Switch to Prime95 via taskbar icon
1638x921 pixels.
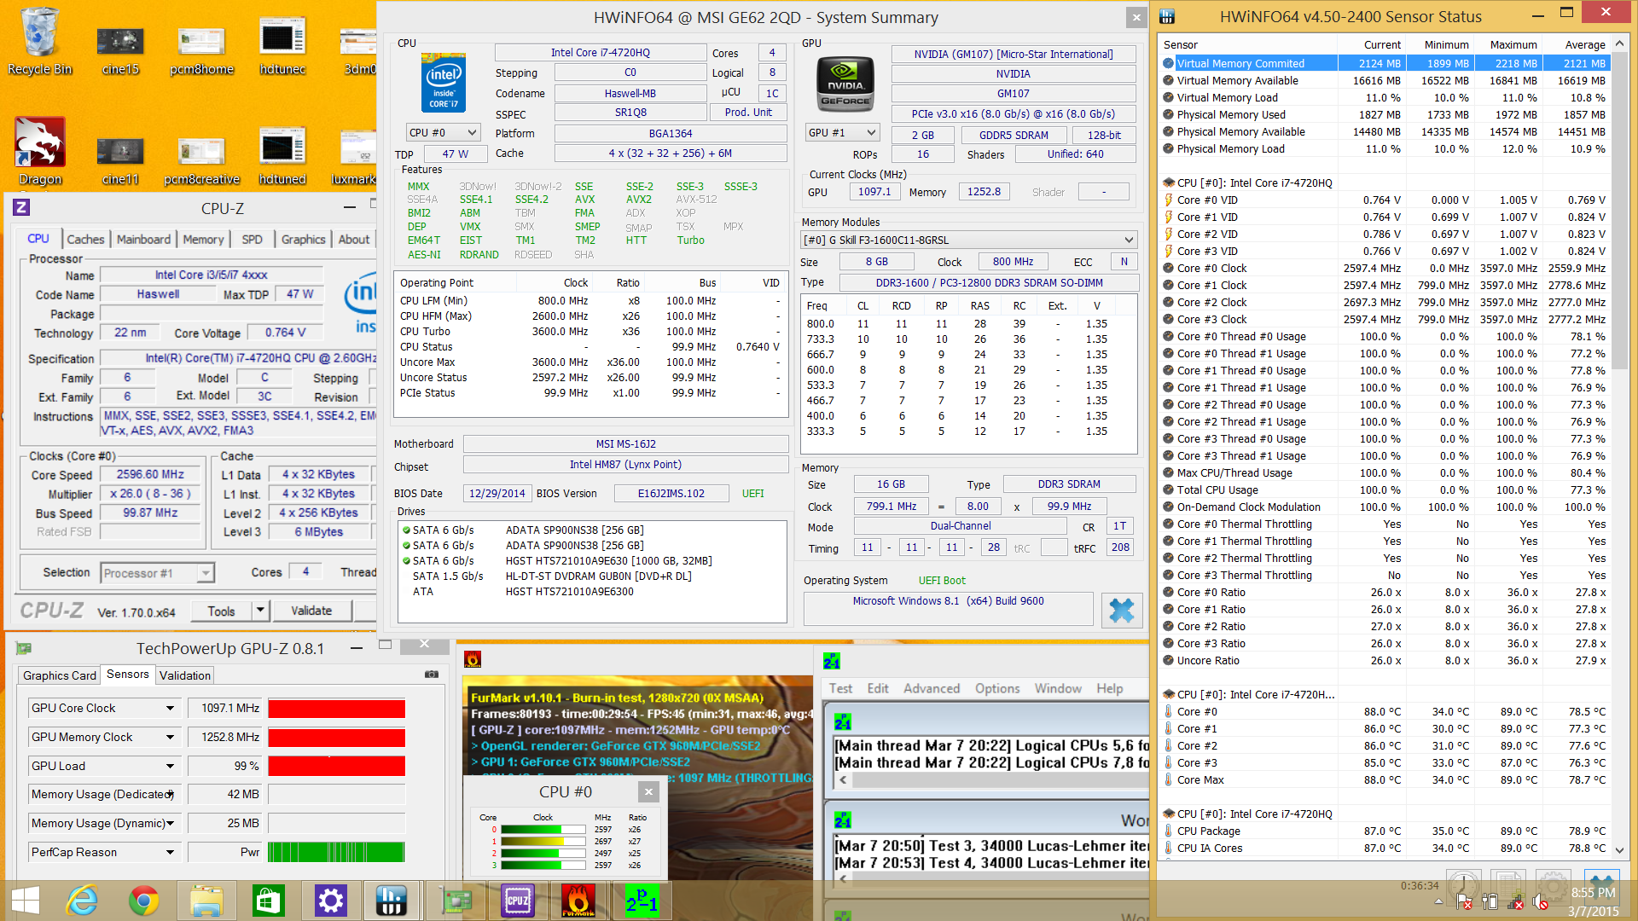point(642,901)
